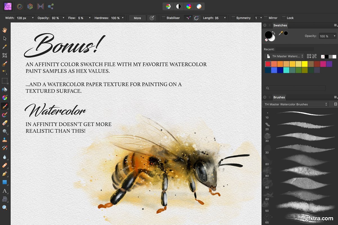This screenshot has width=338, height=225.
Task: Enable the Symmetry checkbox
Action: [233, 18]
